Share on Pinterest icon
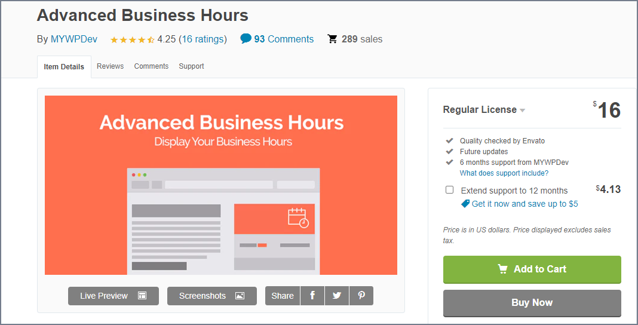Screen dimensions: 638x325 click(x=361, y=296)
